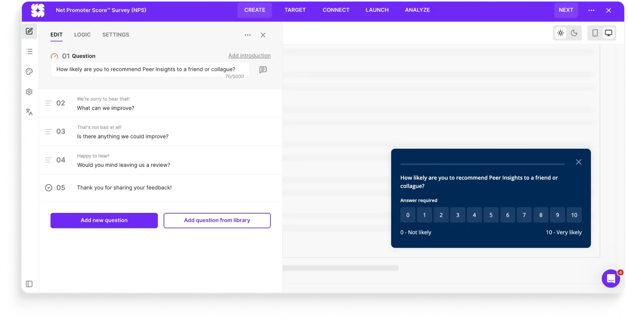This screenshot has width=628, height=324.
Task: Click Add question from library button
Action: point(217,220)
